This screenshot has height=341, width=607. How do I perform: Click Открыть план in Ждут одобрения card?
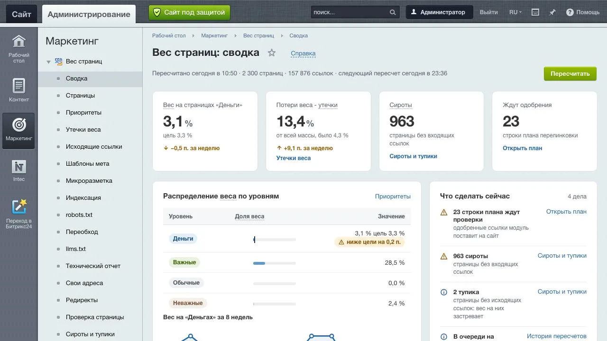(x=522, y=148)
